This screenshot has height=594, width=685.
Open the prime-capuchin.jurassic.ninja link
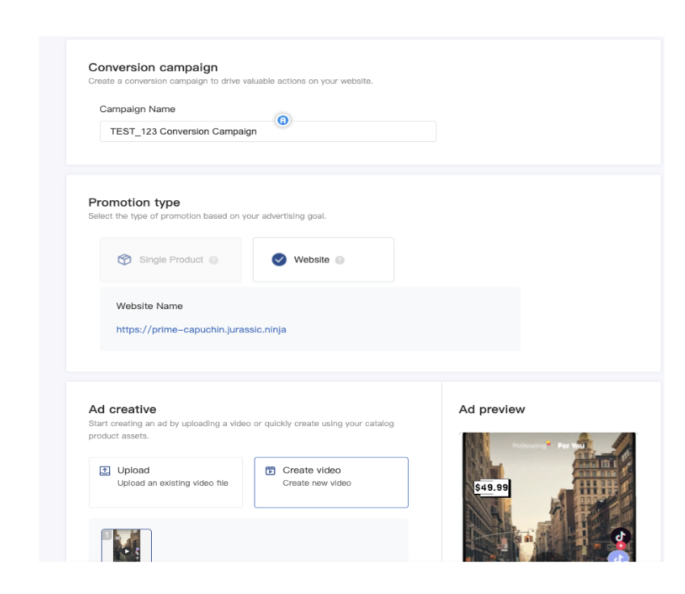(x=201, y=329)
